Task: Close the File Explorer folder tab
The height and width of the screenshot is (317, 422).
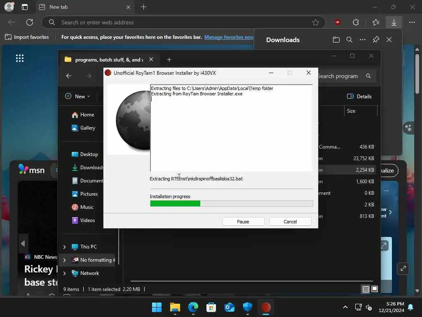Action: [x=151, y=59]
